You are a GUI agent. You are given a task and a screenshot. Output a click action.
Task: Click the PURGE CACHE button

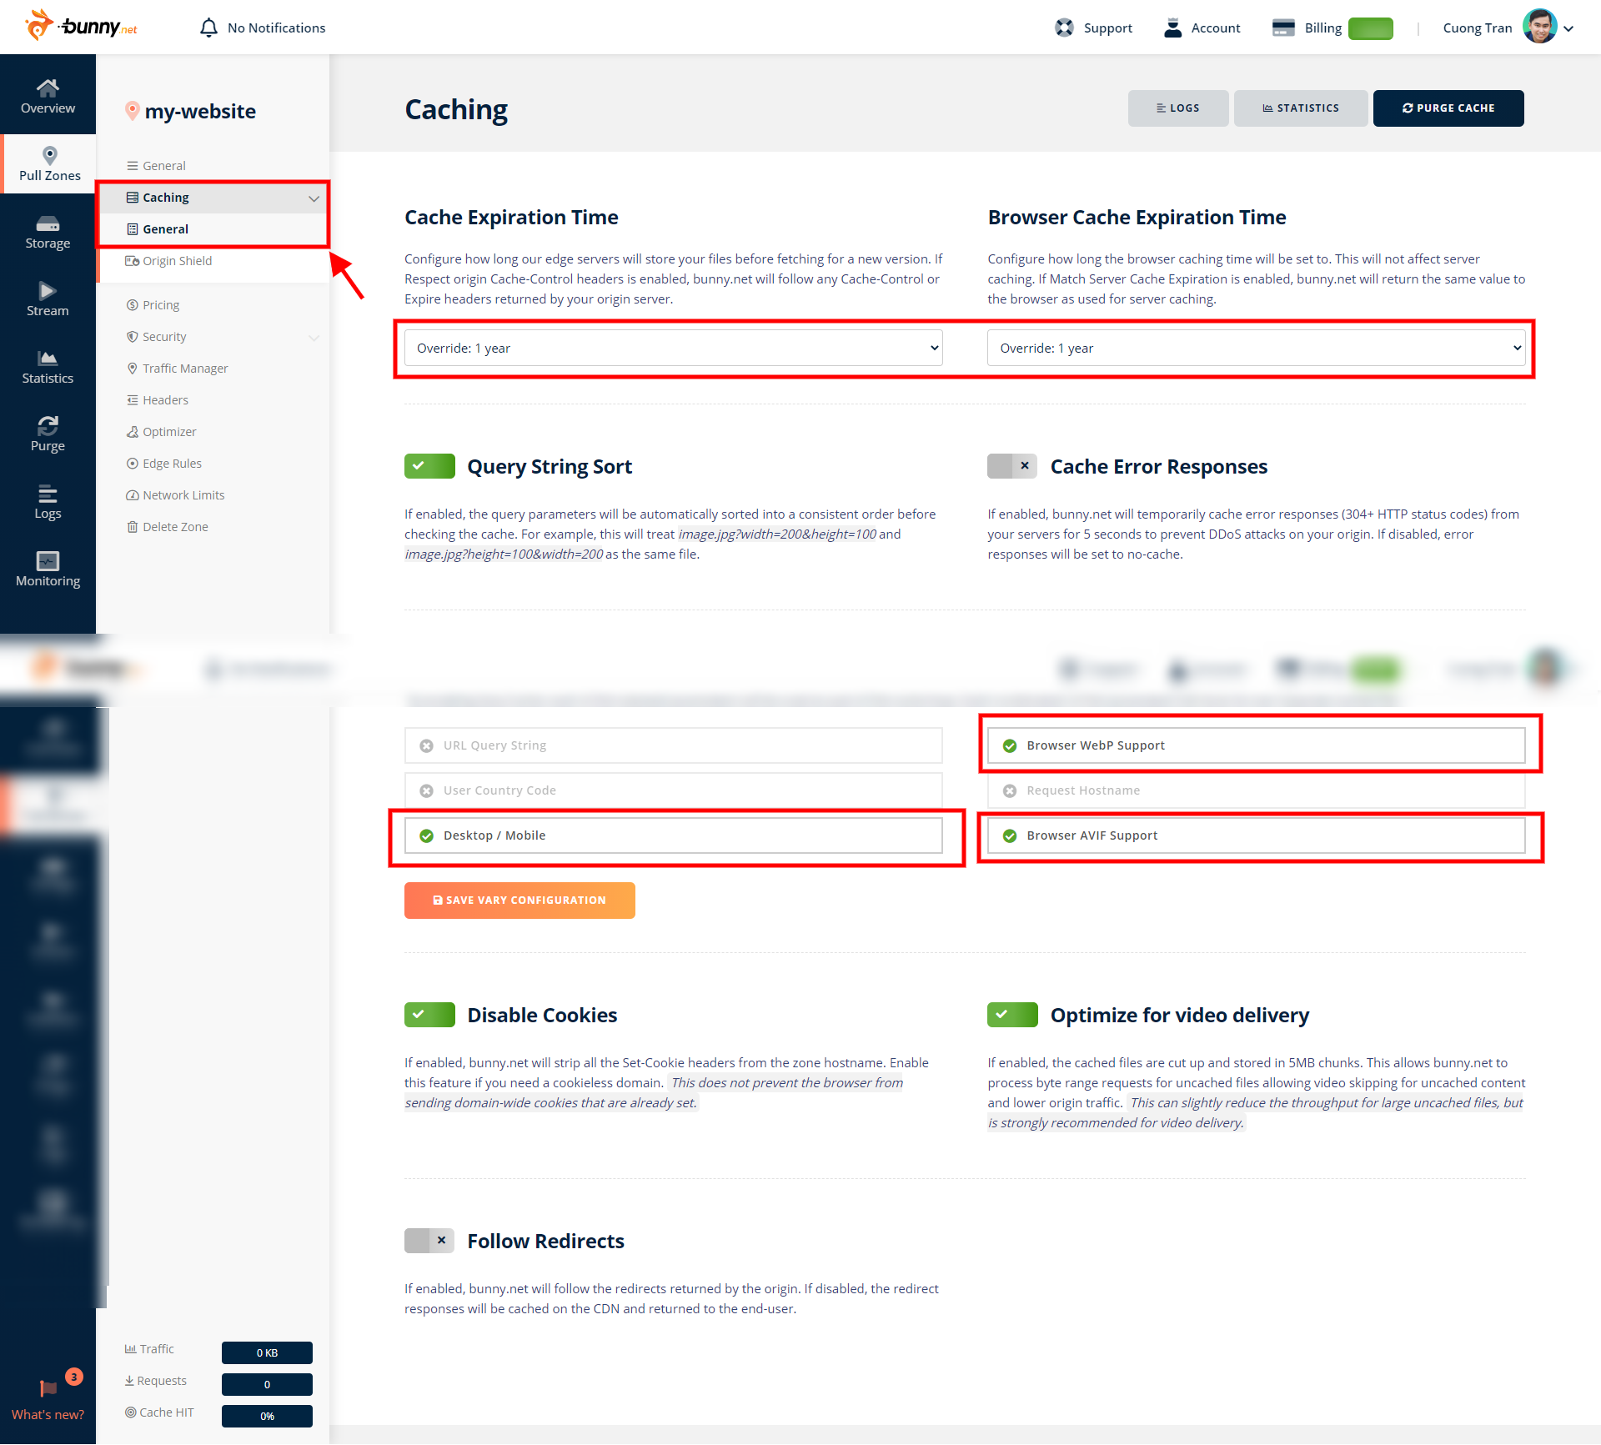tap(1448, 108)
